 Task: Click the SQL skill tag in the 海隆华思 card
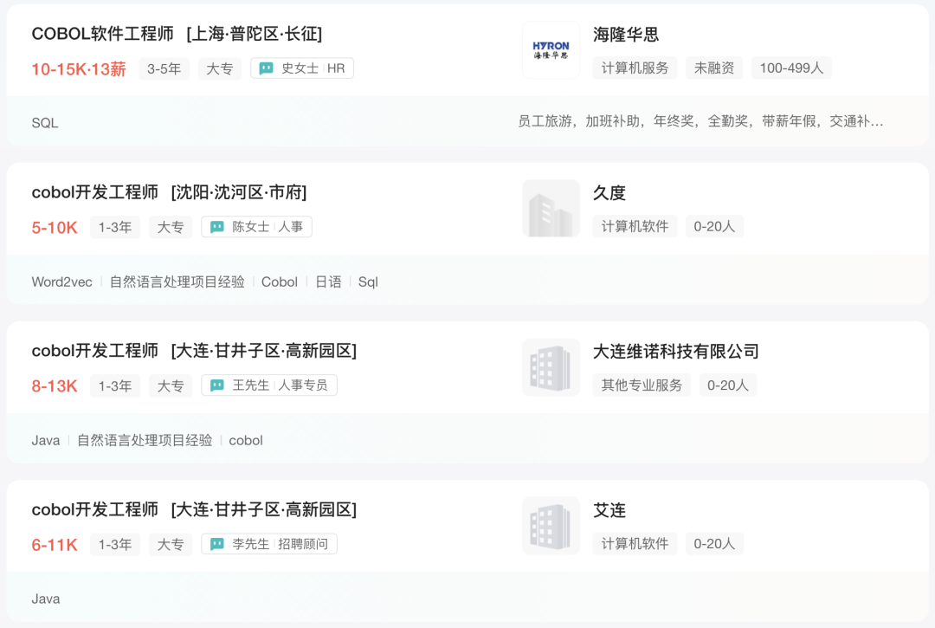click(x=45, y=123)
